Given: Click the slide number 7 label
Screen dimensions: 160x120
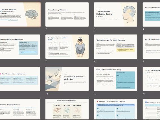Looking at the screenshot, I should click(46, 62).
